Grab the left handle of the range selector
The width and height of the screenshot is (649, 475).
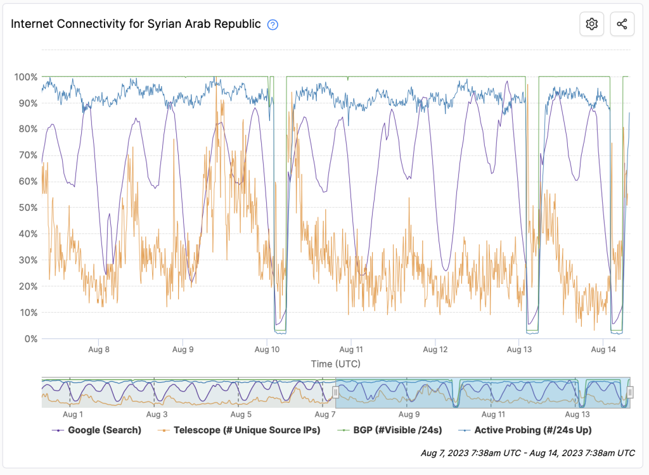click(335, 393)
